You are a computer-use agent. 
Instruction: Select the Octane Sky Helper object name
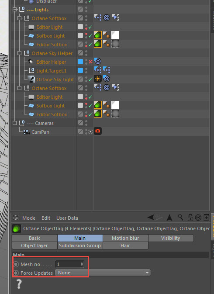(52, 53)
